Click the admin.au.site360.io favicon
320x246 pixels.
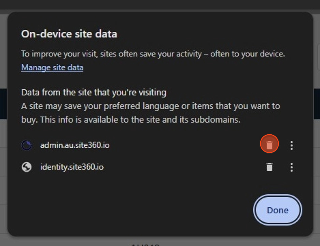(27, 145)
